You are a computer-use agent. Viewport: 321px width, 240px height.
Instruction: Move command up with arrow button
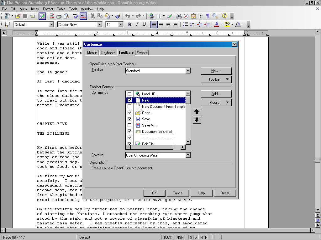coord(197,112)
